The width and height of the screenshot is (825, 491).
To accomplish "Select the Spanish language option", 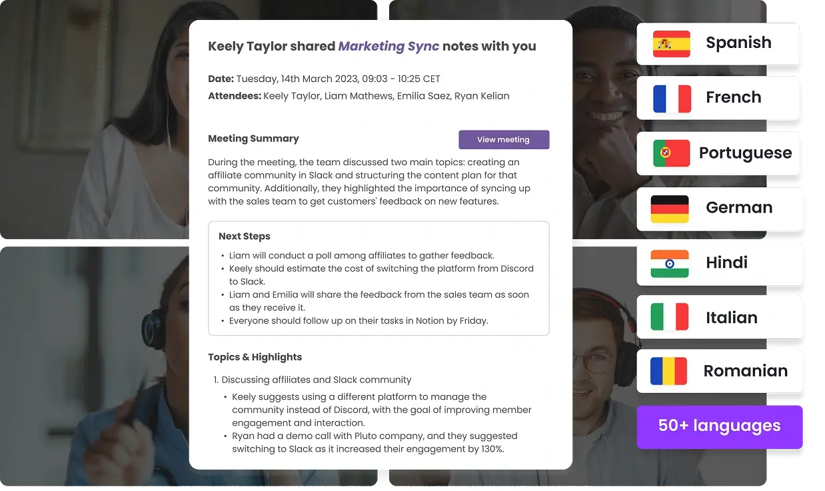I will pos(718,43).
